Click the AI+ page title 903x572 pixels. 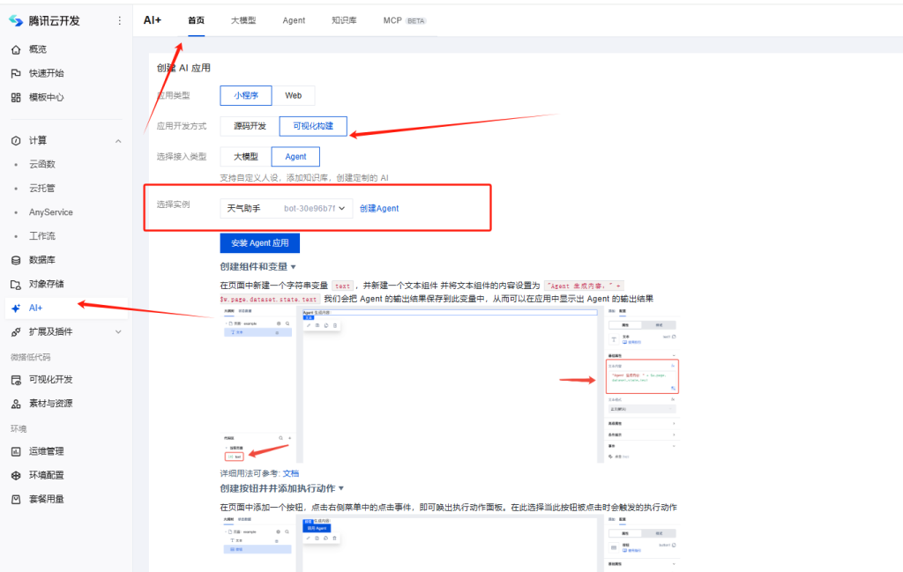tap(153, 20)
